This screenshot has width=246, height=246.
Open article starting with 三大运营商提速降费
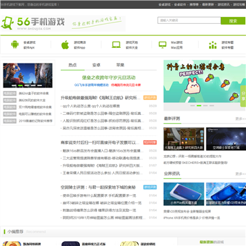click(x=103, y=158)
